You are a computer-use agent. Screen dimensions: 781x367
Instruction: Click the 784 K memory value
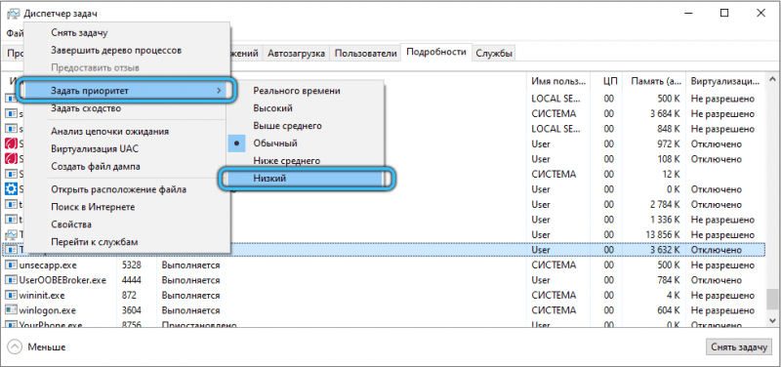coord(669,280)
